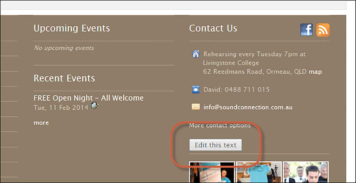Click the Recent Events heading
This screenshot has height=183, width=356.
tap(64, 78)
